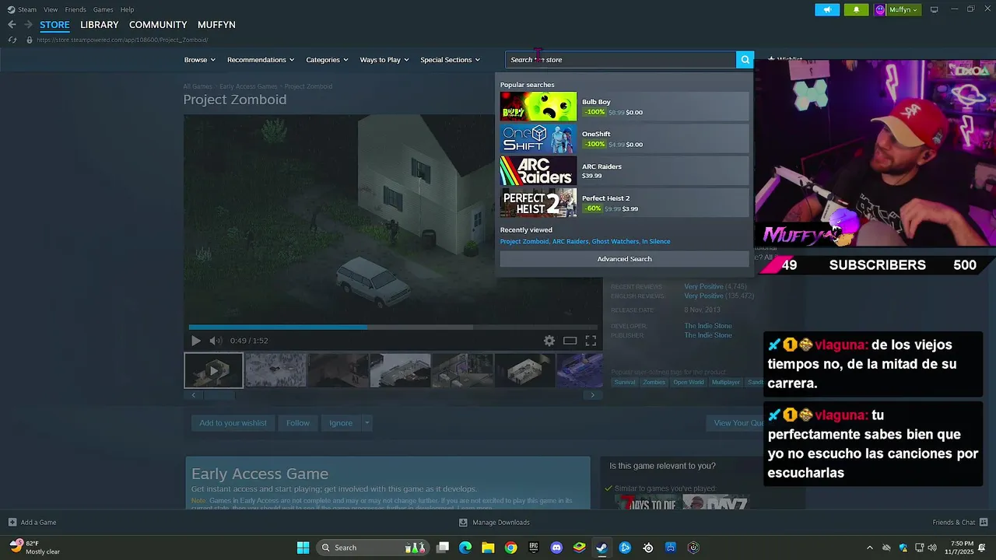Expand the Recommendations dropdown
Viewport: 996px width, 560px height.
coord(261,60)
